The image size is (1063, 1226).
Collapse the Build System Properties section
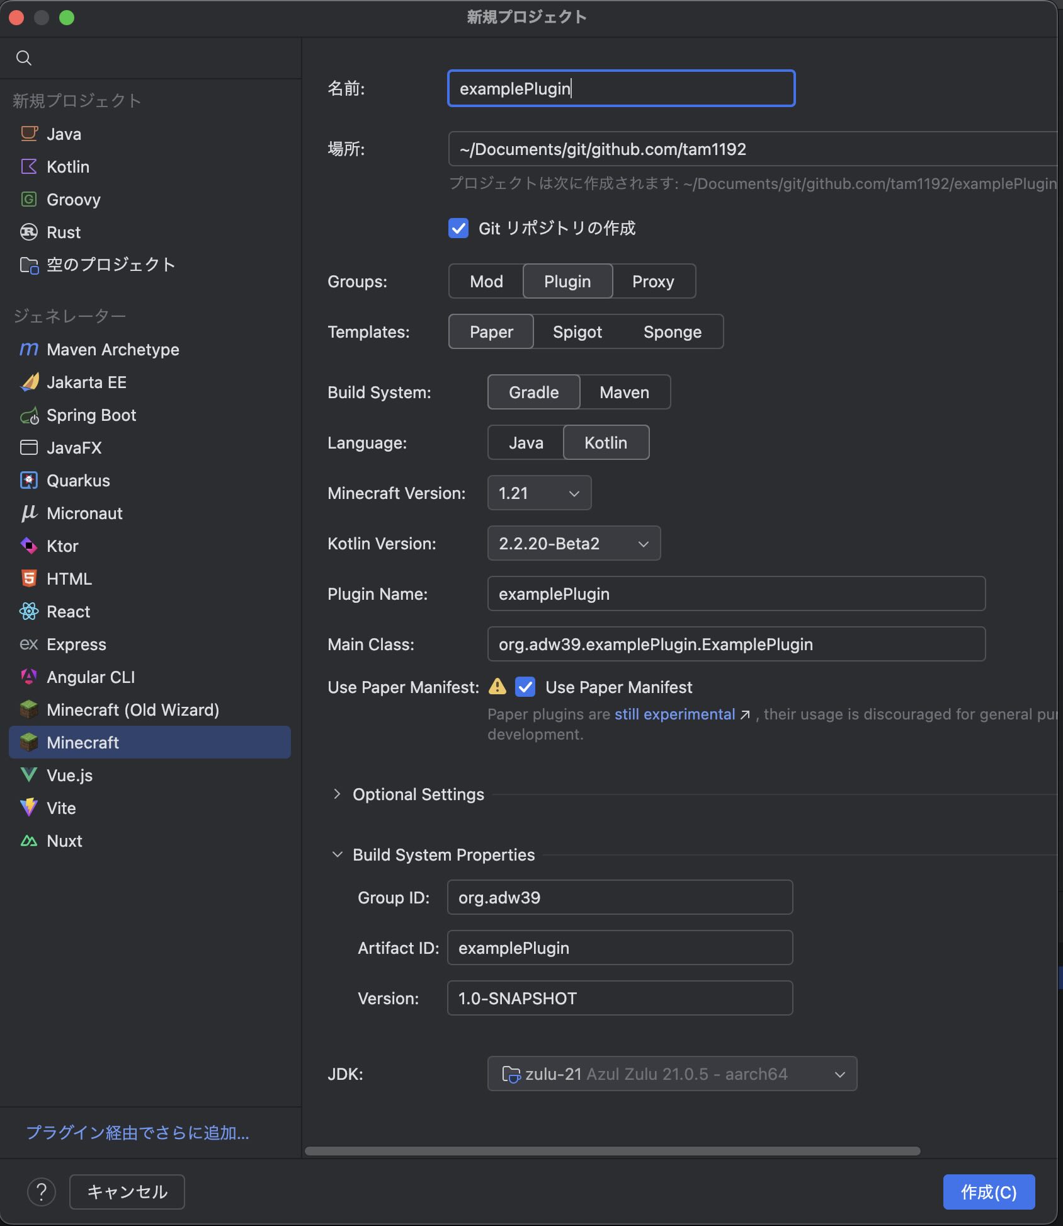click(337, 854)
